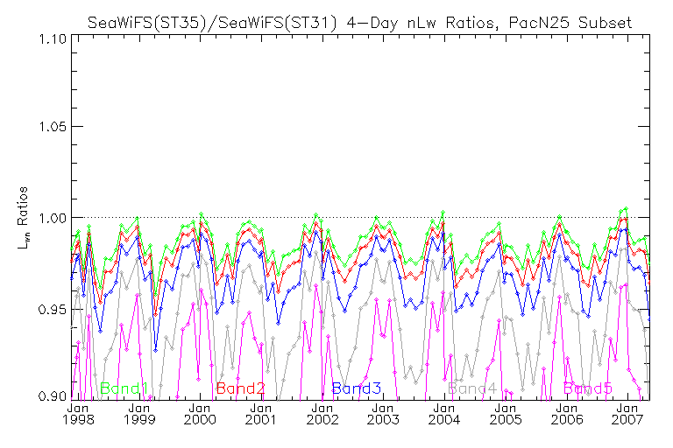Image resolution: width=673 pixels, height=448 pixels.
Task: Click the Lwn Ratios y-axis label
Action: [x=23, y=218]
